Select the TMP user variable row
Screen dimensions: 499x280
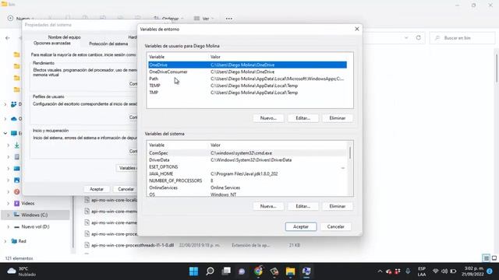click(248, 93)
